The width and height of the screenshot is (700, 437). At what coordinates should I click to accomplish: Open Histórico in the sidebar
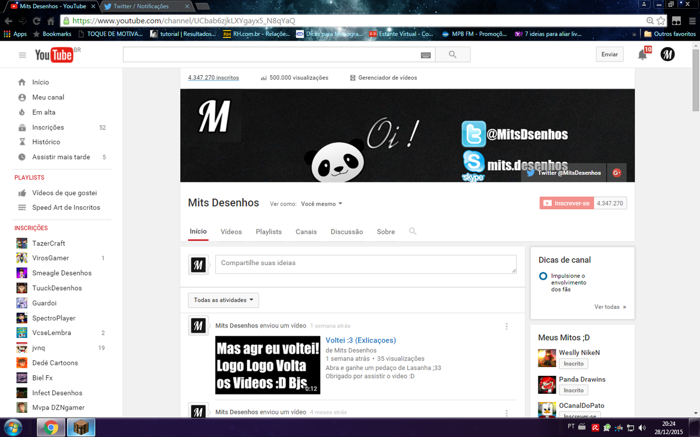point(46,142)
